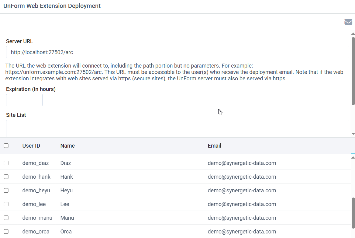Click the email address in Diaz row
Viewport: 355px width, 238px height.
click(x=242, y=163)
